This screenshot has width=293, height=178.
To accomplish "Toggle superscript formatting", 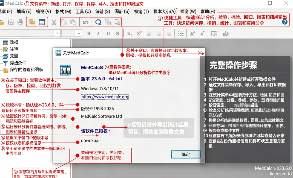I will pyautogui.click(x=139, y=33).
